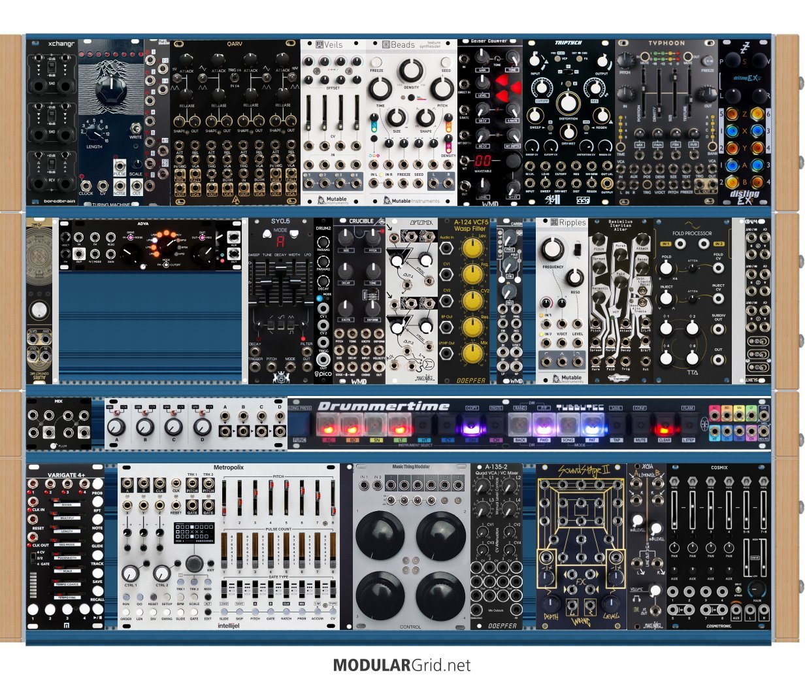The image size is (805, 679).
Task: Switch Drummertime to SONG mode
Action: [x=567, y=425]
